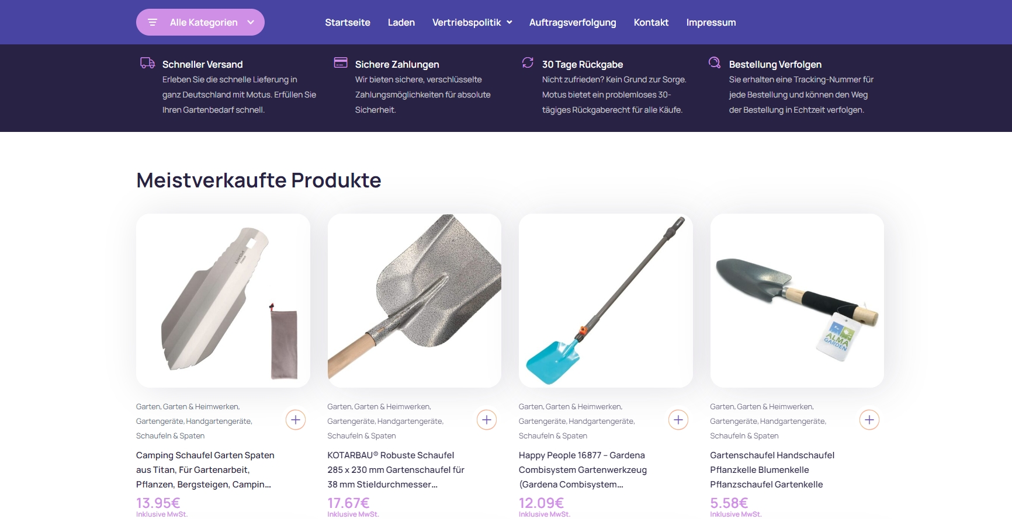Viewport: 1012px width, 519px height.
Task: Click the 30 Tage Rückgabe refresh icon
Action: 528,62
